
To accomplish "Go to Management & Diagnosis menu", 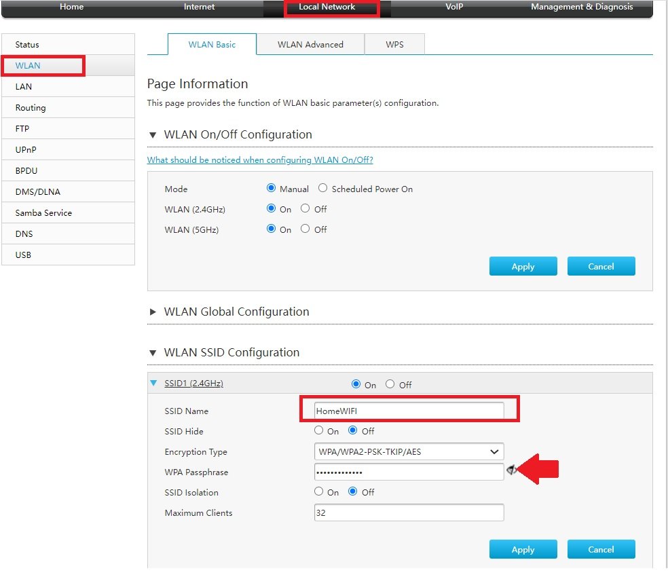I will (x=582, y=7).
